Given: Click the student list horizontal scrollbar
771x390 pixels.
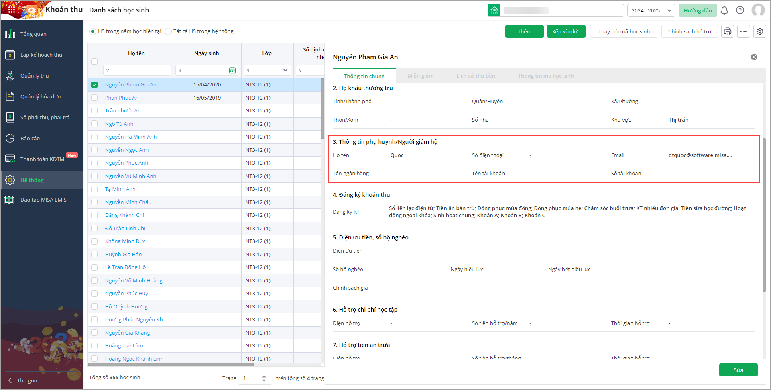Looking at the screenshot, I should point(171,365).
